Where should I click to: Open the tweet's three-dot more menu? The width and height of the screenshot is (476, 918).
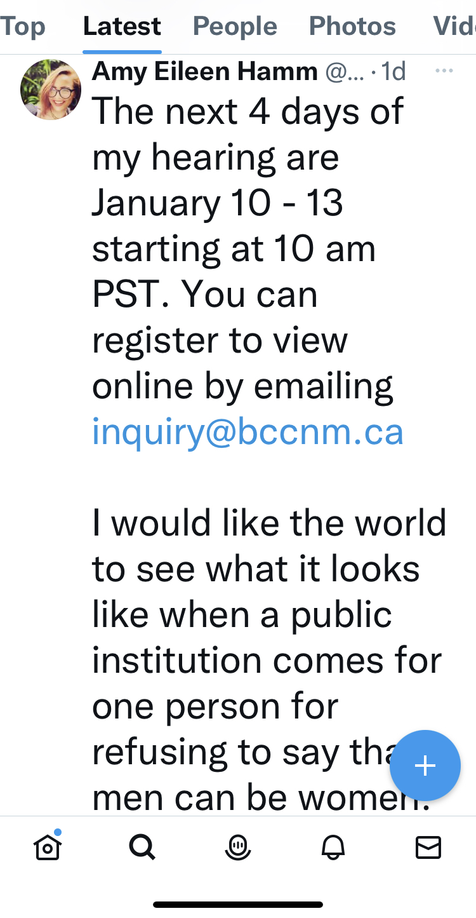coord(444,71)
